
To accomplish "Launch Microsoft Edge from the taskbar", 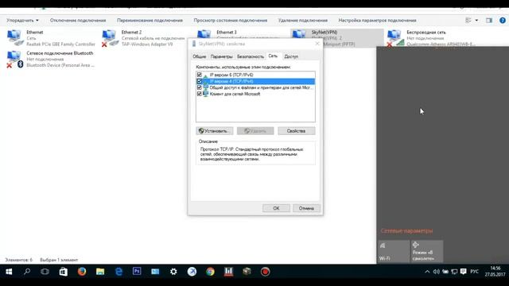I will 119,272.
